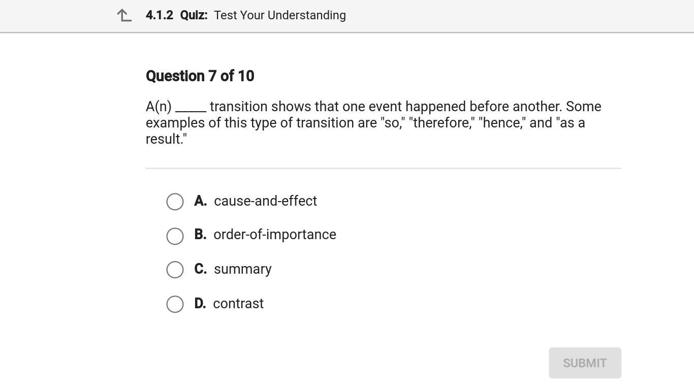The height and width of the screenshot is (390, 694).
Task: Select the "summary" answer text
Action: tap(242, 269)
